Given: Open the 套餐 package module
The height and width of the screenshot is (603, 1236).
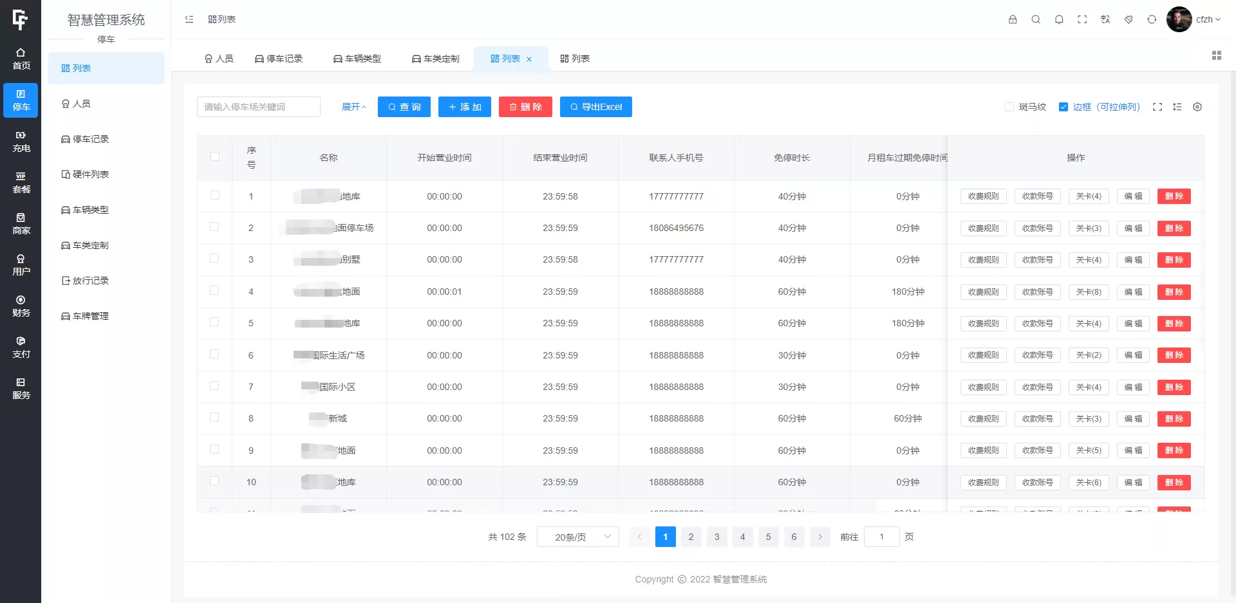Looking at the screenshot, I should (21, 183).
